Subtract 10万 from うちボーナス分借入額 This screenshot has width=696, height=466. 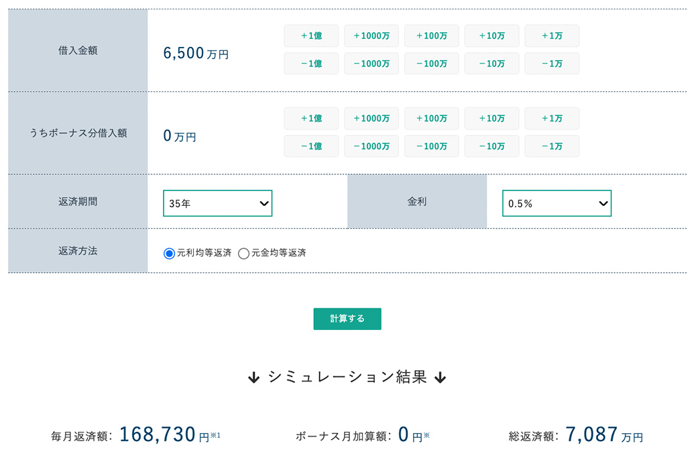491,146
